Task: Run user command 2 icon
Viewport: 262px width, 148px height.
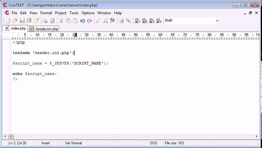Action: click(x=144, y=21)
